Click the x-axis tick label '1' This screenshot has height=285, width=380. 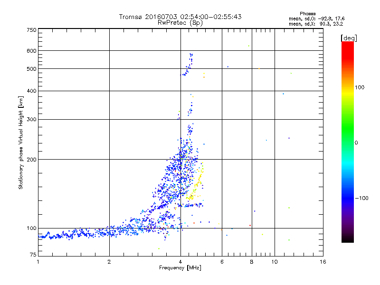coord(38,262)
